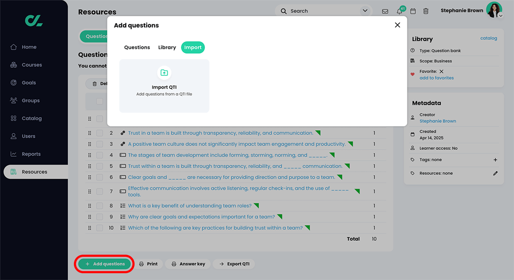Switch to the Library tab
The image size is (514, 280).
click(x=167, y=47)
